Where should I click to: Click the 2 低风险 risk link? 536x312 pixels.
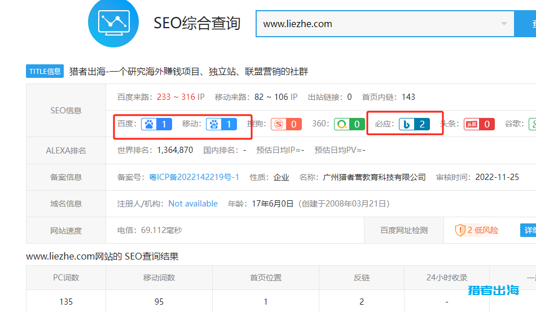(x=482, y=230)
